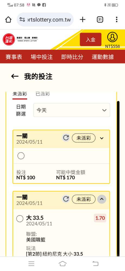Open the 場中投注 menu item
The image size is (125, 271).
[42, 57]
